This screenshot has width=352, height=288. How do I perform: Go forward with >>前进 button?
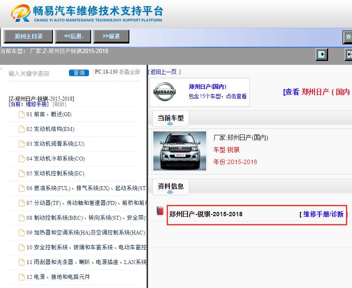click(x=111, y=36)
